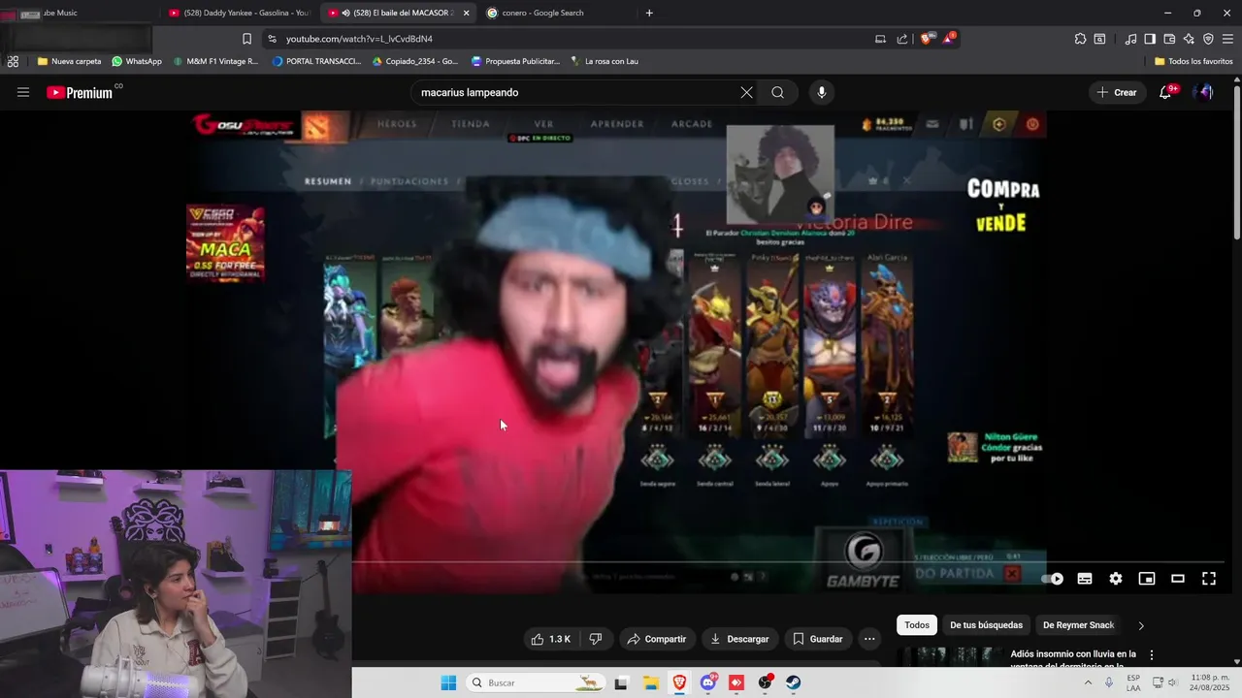Select the Todos filter chip
Screen dimensions: 1242x698
tap(917, 625)
